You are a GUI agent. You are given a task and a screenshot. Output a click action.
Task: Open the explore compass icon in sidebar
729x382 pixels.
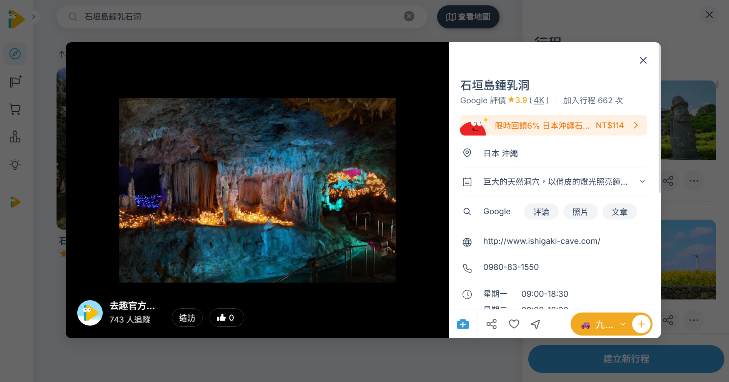pyautogui.click(x=15, y=54)
